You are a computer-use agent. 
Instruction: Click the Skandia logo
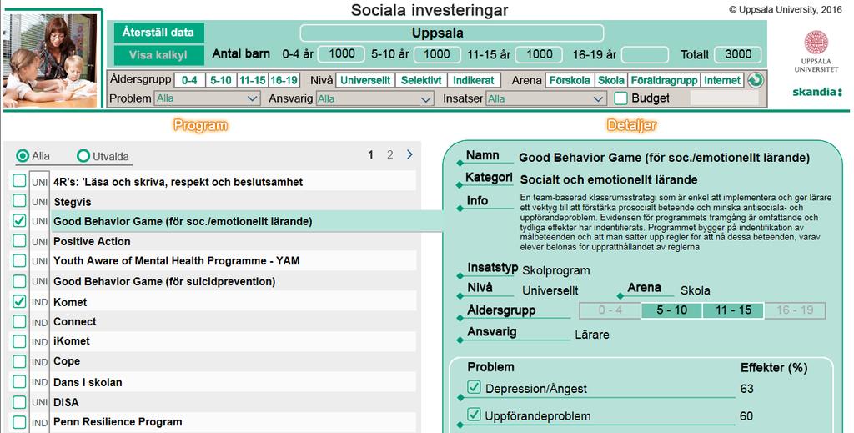[817, 92]
